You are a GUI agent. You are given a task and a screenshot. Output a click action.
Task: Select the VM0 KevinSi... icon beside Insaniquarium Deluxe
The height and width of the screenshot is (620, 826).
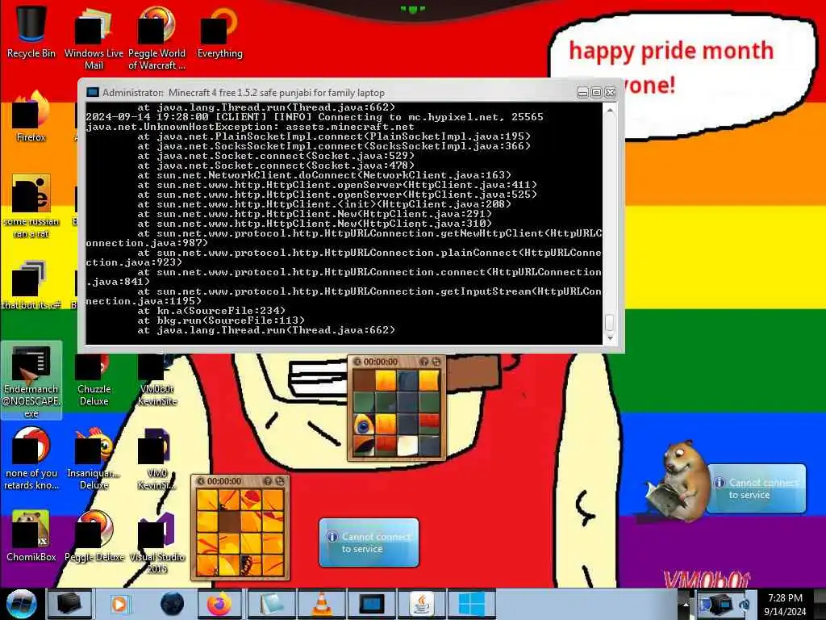coord(156,459)
